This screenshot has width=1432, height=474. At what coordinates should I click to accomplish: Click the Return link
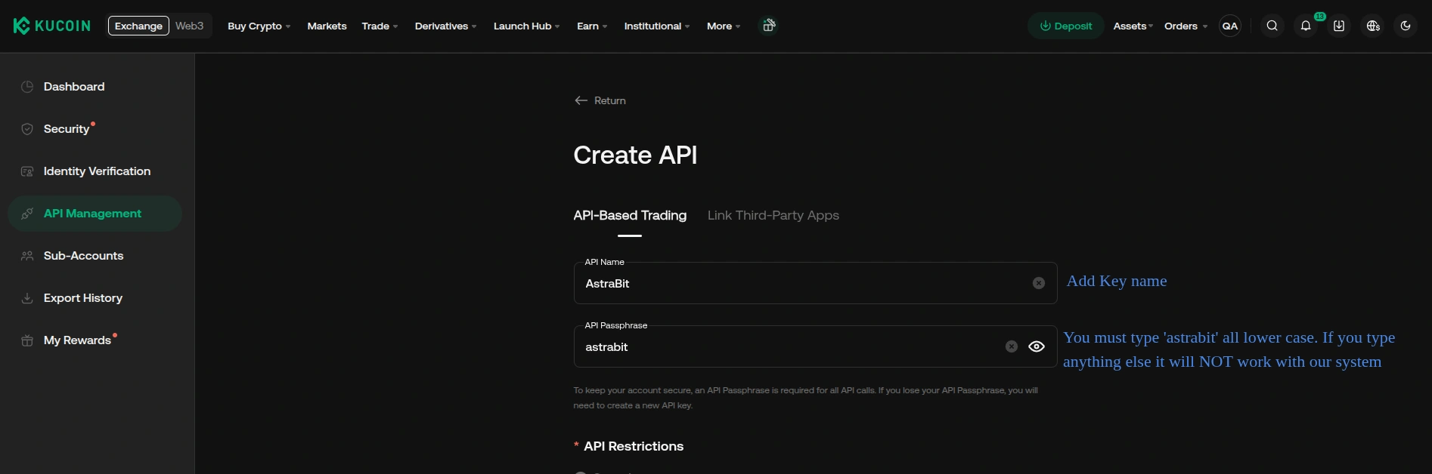coord(609,100)
